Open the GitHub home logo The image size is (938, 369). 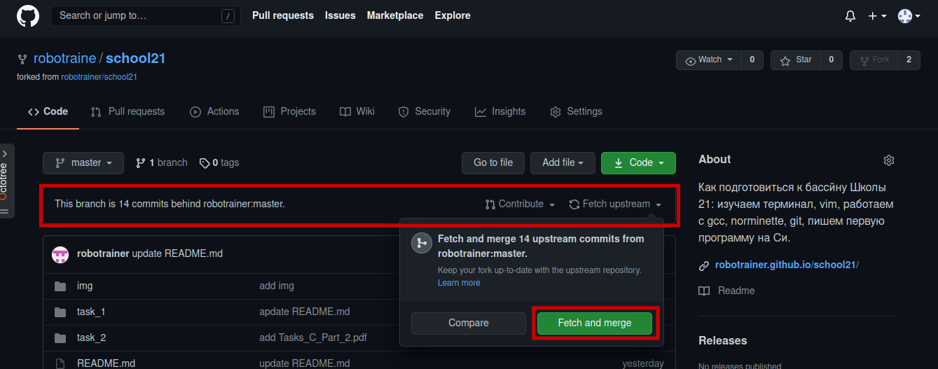click(x=28, y=15)
